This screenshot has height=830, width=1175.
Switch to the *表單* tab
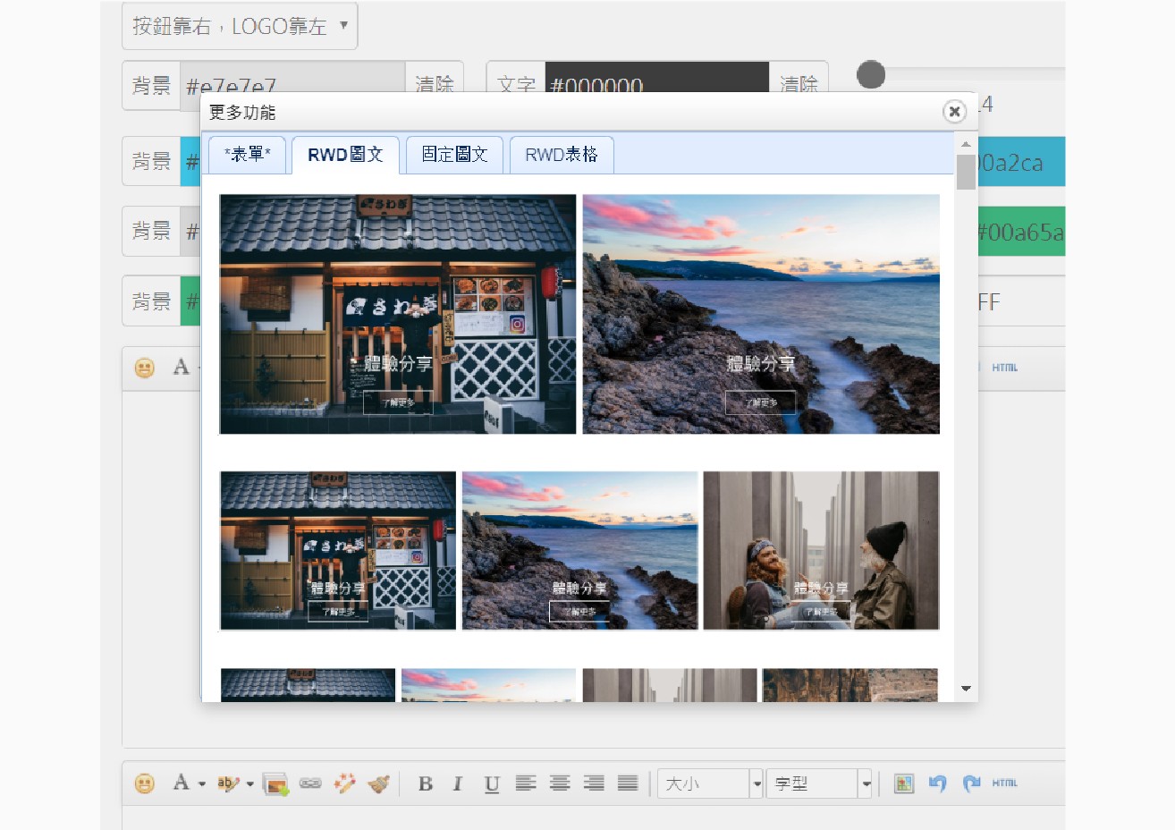pos(247,155)
